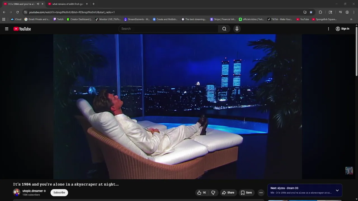Image resolution: width=358 pixels, height=201 pixels.
Task: Open the StreamElements bookmark
Action: (x=137, y=19)
